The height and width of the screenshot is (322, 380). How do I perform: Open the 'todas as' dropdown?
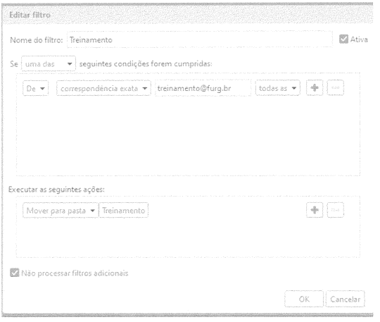point(278,88)
